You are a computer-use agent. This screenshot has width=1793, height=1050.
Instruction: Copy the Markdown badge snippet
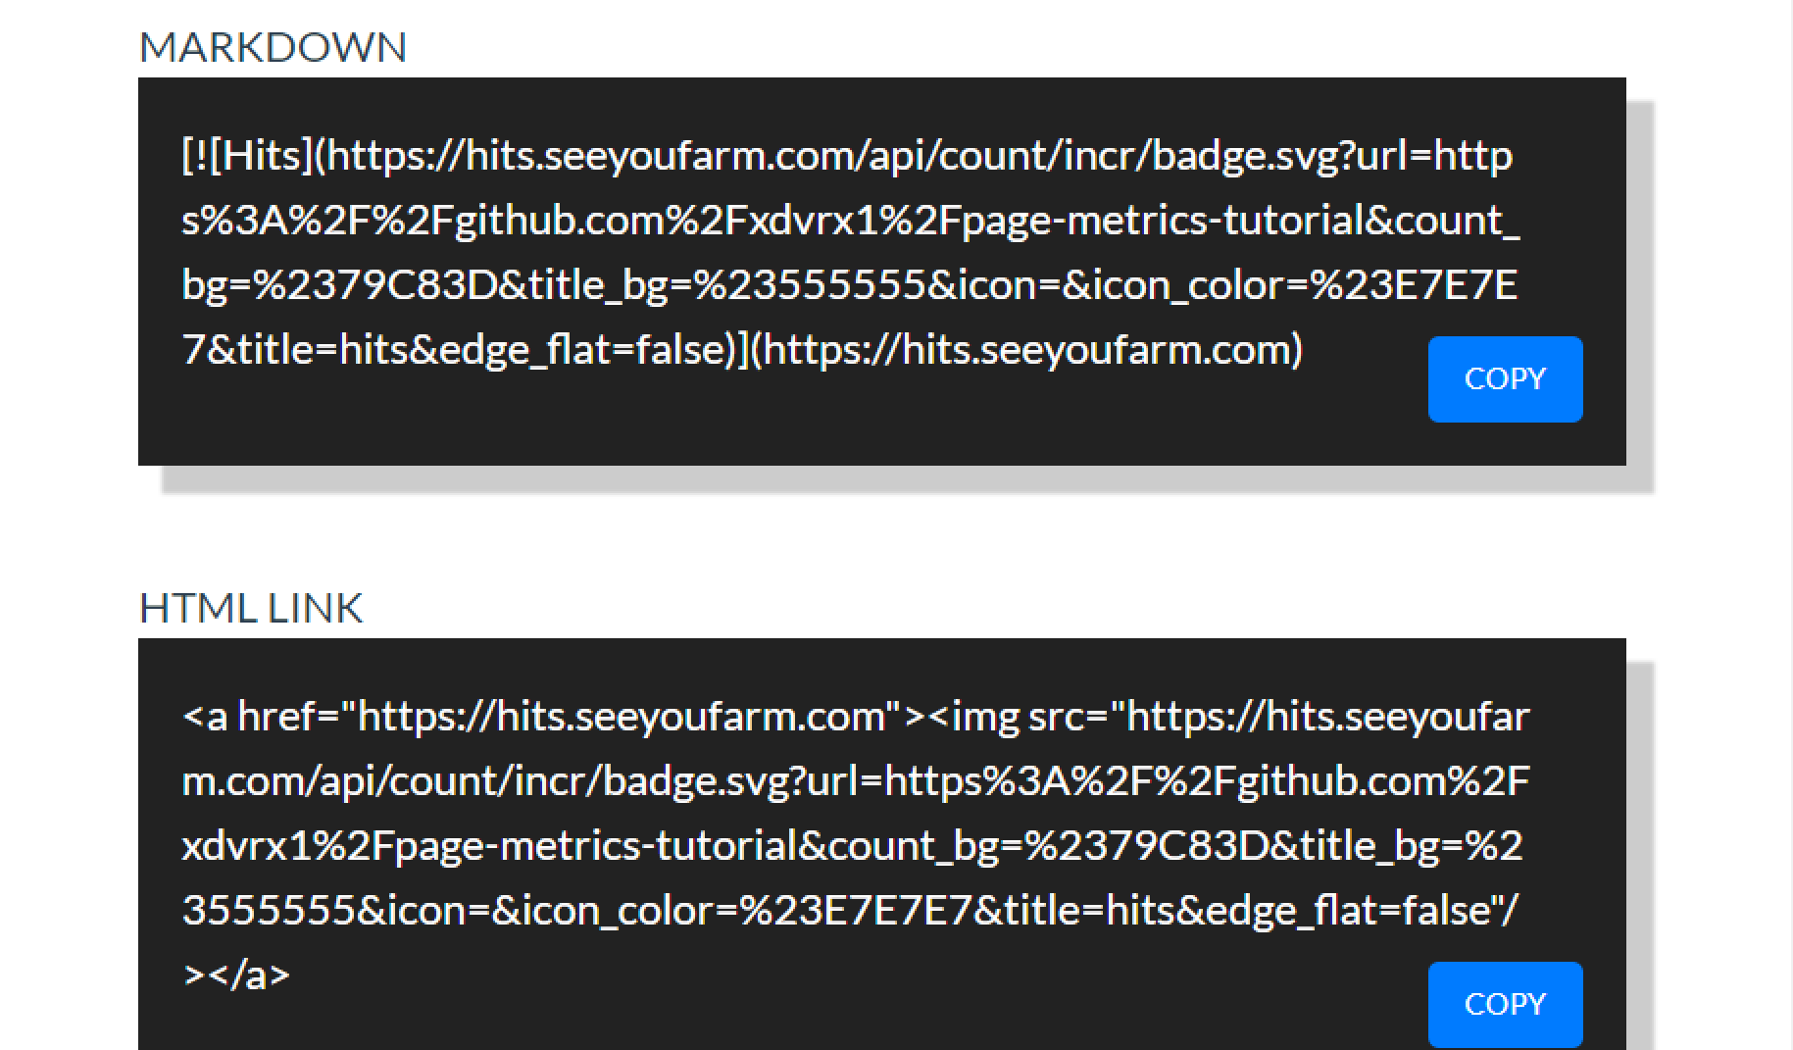pos(1505,379)
